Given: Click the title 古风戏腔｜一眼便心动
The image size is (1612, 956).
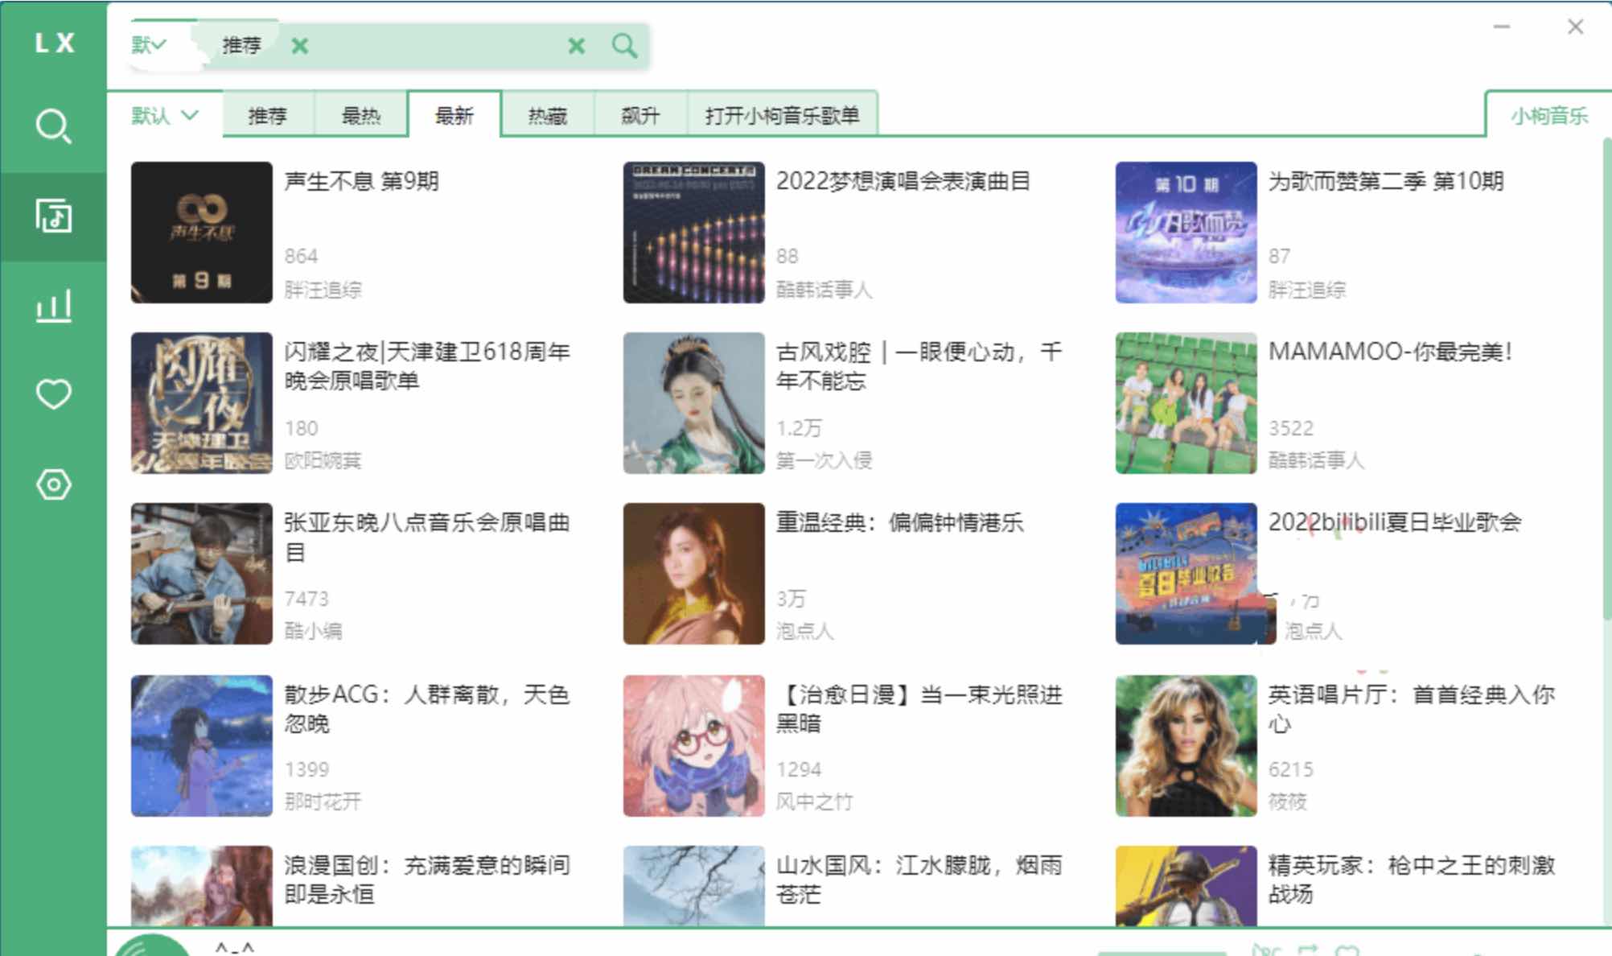Looking at the screenshot, I should (x=919, y=366).
